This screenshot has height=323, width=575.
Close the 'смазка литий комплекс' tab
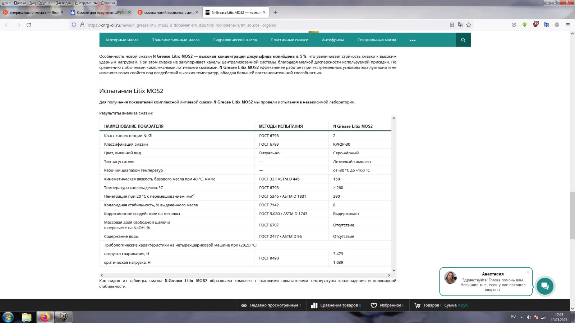197,12
